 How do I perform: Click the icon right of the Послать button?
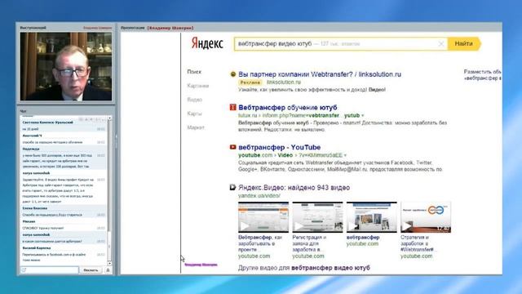108,270
